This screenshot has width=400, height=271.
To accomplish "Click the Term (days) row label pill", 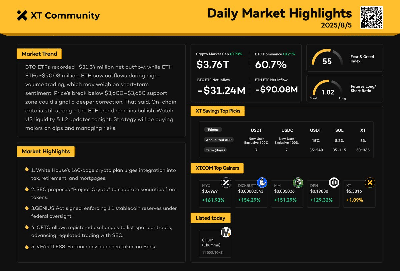I will pos(216,150).
